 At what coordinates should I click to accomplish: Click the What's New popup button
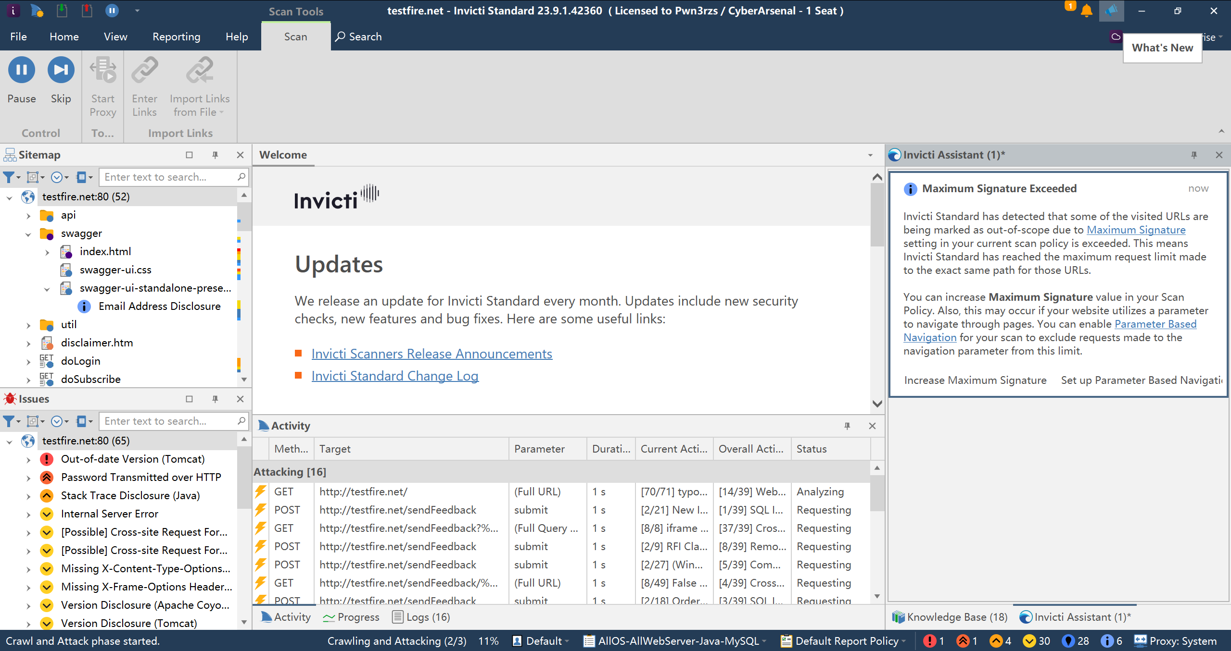point(1162,48)
